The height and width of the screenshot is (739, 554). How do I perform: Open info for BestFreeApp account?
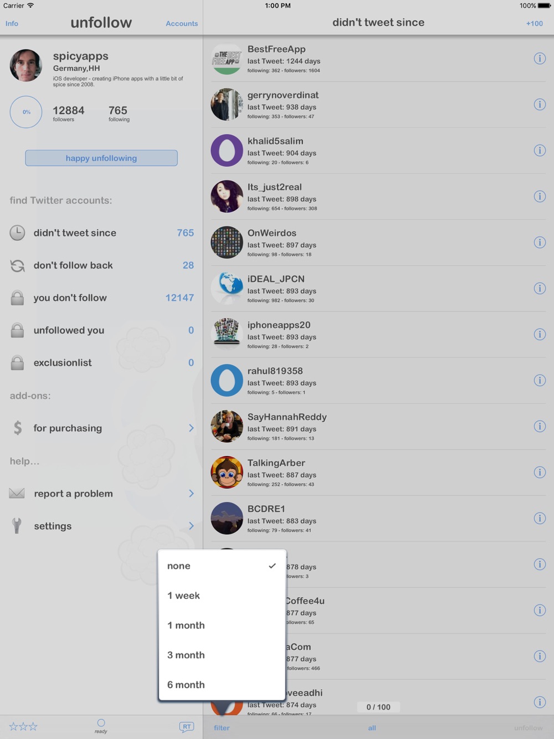(540, 59)
